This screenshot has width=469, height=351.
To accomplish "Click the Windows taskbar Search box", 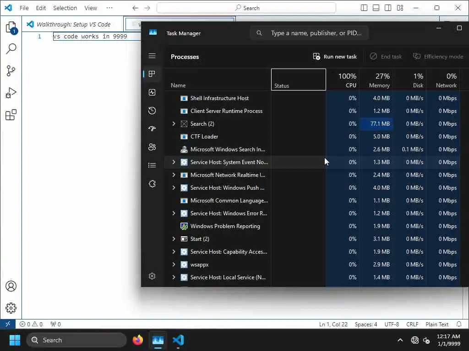I will (76, 340).
